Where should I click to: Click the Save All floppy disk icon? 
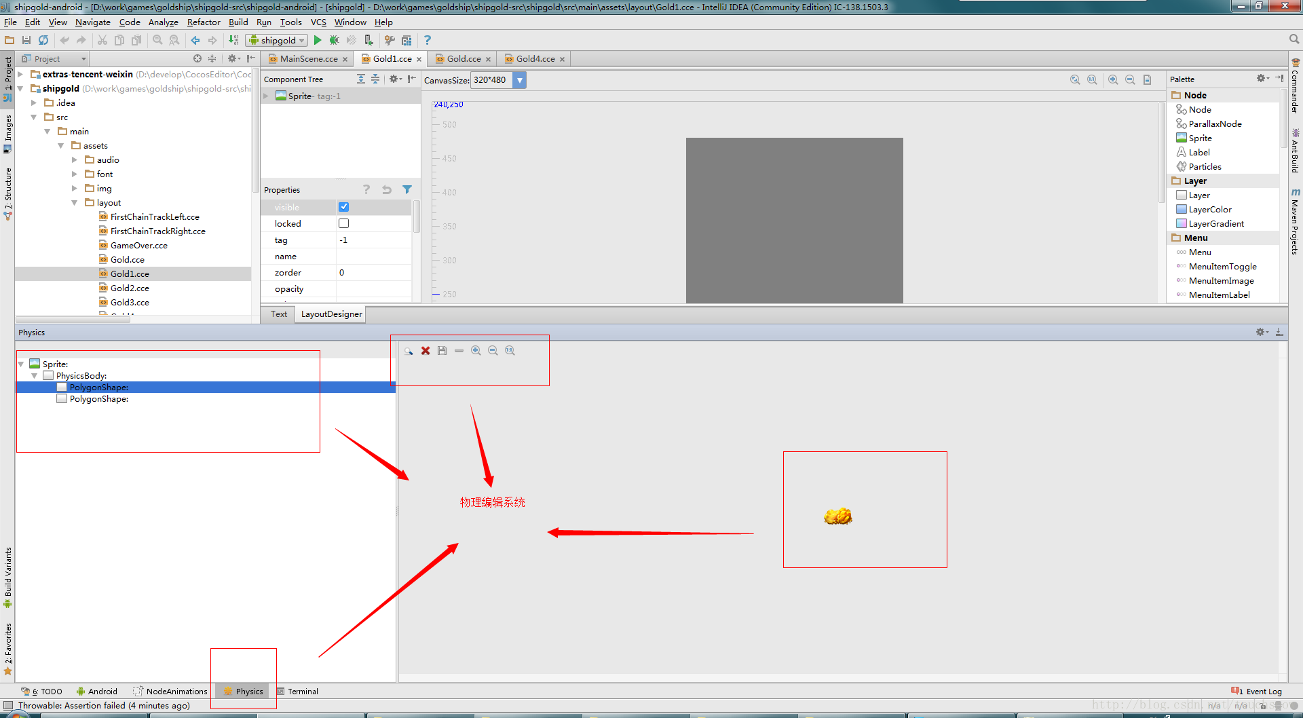click(26, 41)
